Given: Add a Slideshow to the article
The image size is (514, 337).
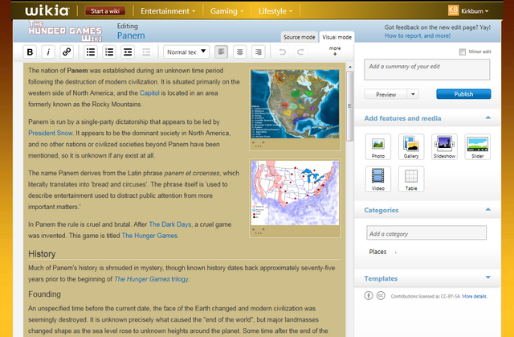Looking at the screenshot, I should pyautogui.click(x=444, y=146).
